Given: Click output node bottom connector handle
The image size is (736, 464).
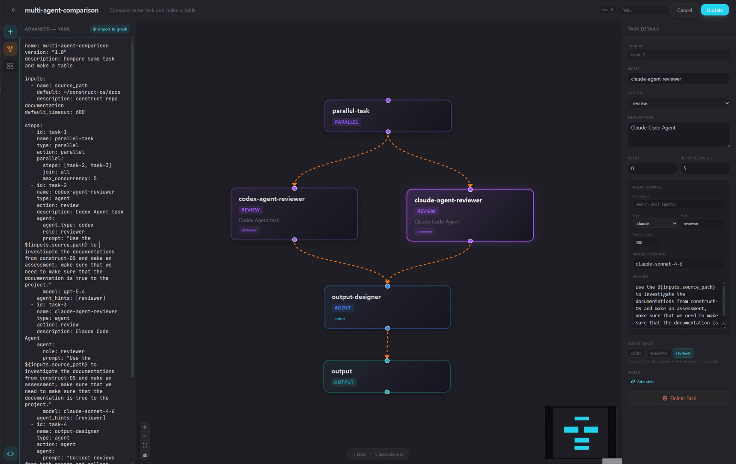Looking at the screenshot, I should point(387,392).
